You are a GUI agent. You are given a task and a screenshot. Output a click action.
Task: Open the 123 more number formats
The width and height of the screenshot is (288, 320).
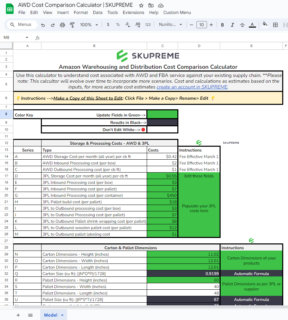click(x=148, y=25)
